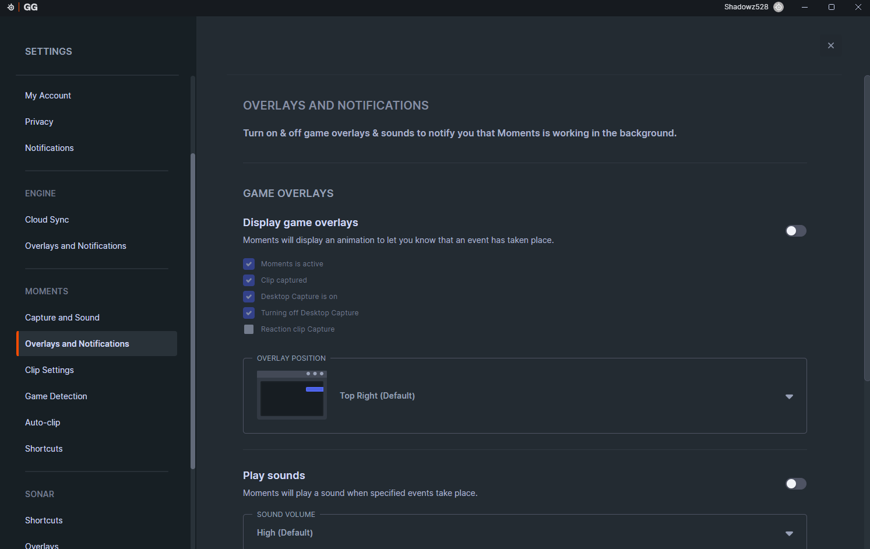Close the settings panel with X
Image resolution: width=870 pixels, height=549 pixels.
pos(831,45)
